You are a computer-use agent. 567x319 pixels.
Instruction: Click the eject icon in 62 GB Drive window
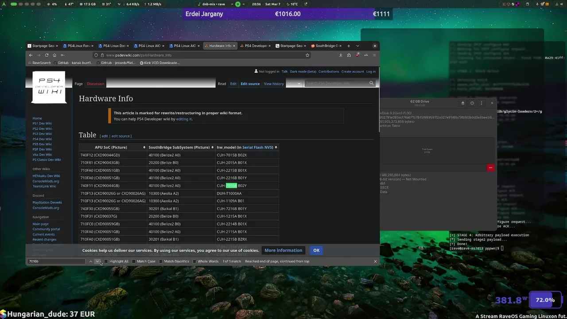463,103
